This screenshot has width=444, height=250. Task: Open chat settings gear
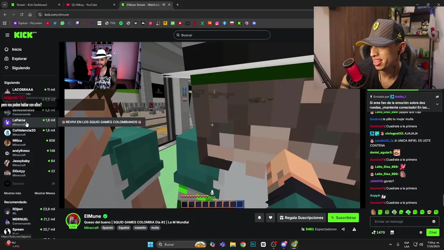tap(421, 232)
